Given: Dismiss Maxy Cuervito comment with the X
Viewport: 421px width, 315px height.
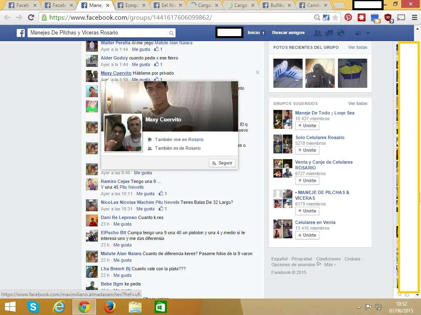Looking at the screenshot, I should pos(257,73).
